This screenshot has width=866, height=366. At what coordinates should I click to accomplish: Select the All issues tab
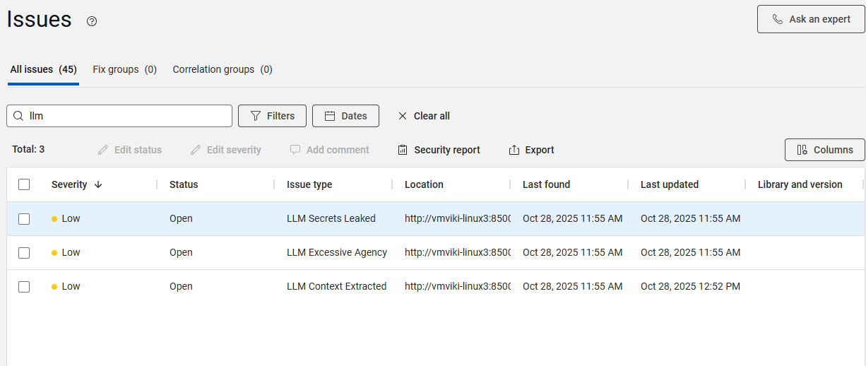point(43,69)
